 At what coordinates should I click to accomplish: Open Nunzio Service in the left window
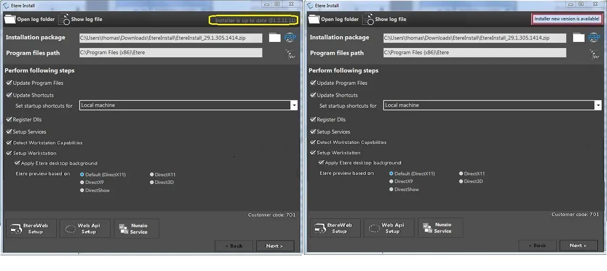coord(136,229)
